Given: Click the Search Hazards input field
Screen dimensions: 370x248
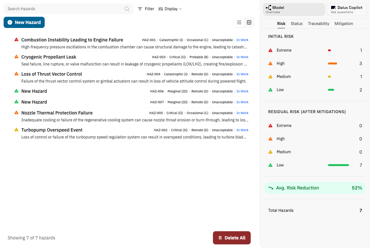Looking at the screenshot, I should [68, 9].
